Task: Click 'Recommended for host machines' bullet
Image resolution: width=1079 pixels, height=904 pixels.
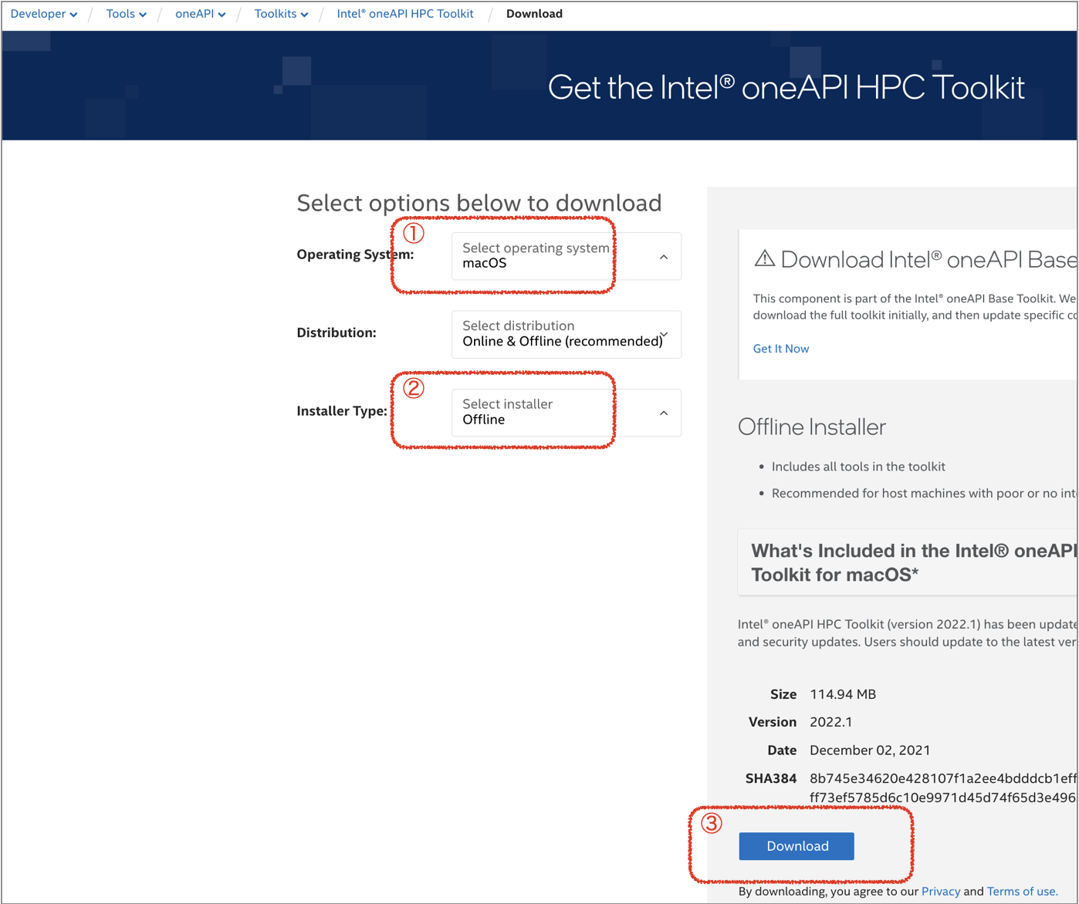Action: click(x=925, y=494)
